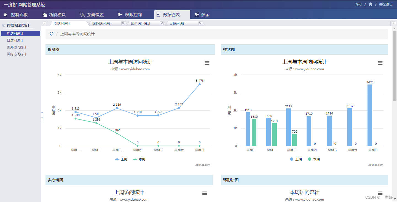Collapse the left sidebar with its handle
Image resolution: width=397 pixels, height=202 pixels.
click(x=42, y=118)
